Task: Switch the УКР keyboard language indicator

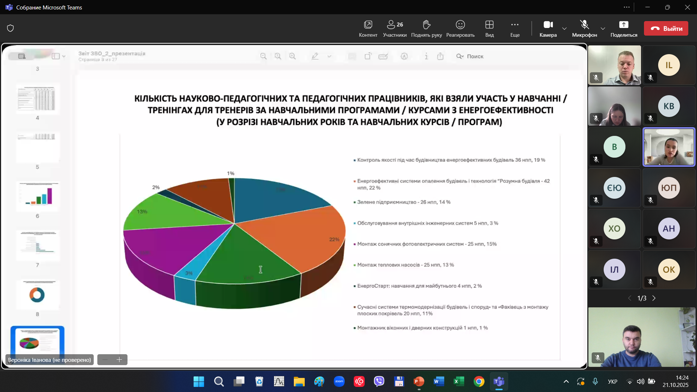Action: pyautogui.click(x=612, y=381)
